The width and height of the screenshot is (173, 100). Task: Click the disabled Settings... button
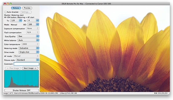coord(26,12)
